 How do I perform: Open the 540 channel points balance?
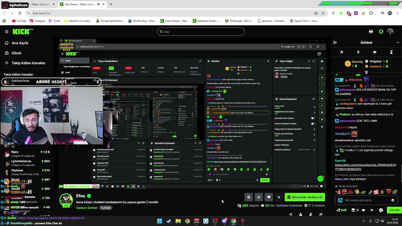341,210
